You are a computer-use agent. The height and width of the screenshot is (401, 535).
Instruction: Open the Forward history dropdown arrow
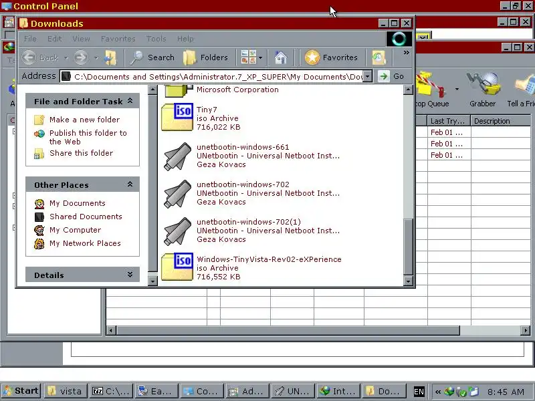[96, 57]
